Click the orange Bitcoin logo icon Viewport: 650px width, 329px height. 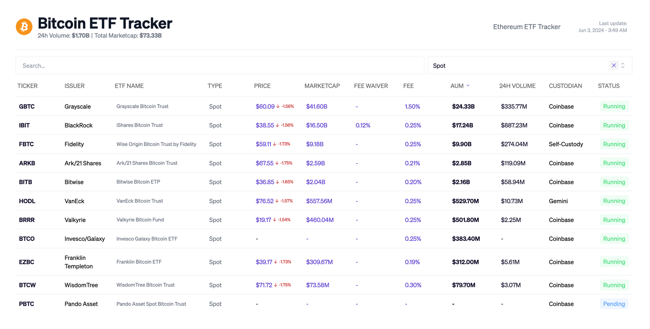click(x=24, y=27)
